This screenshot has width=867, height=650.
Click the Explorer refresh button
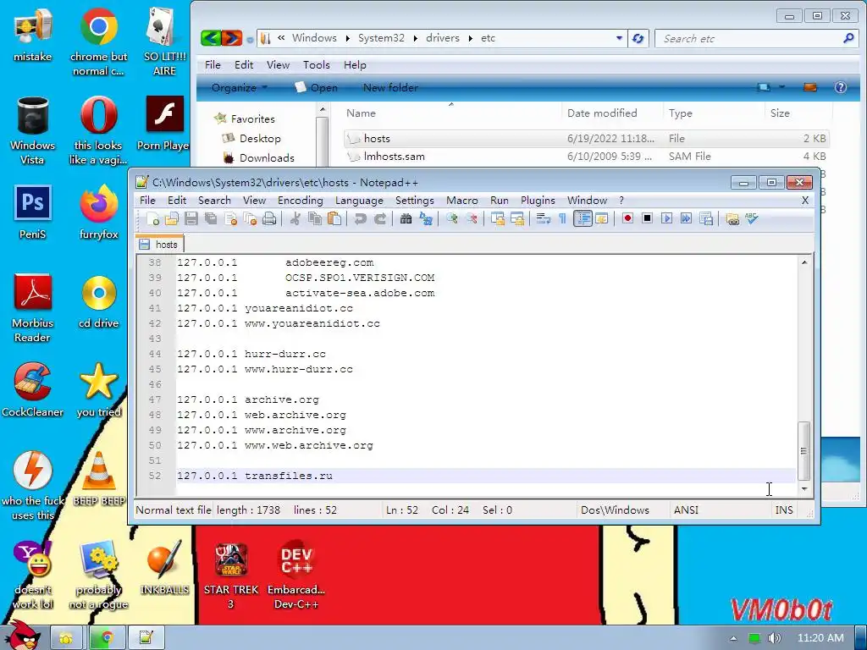pos(638,38)
